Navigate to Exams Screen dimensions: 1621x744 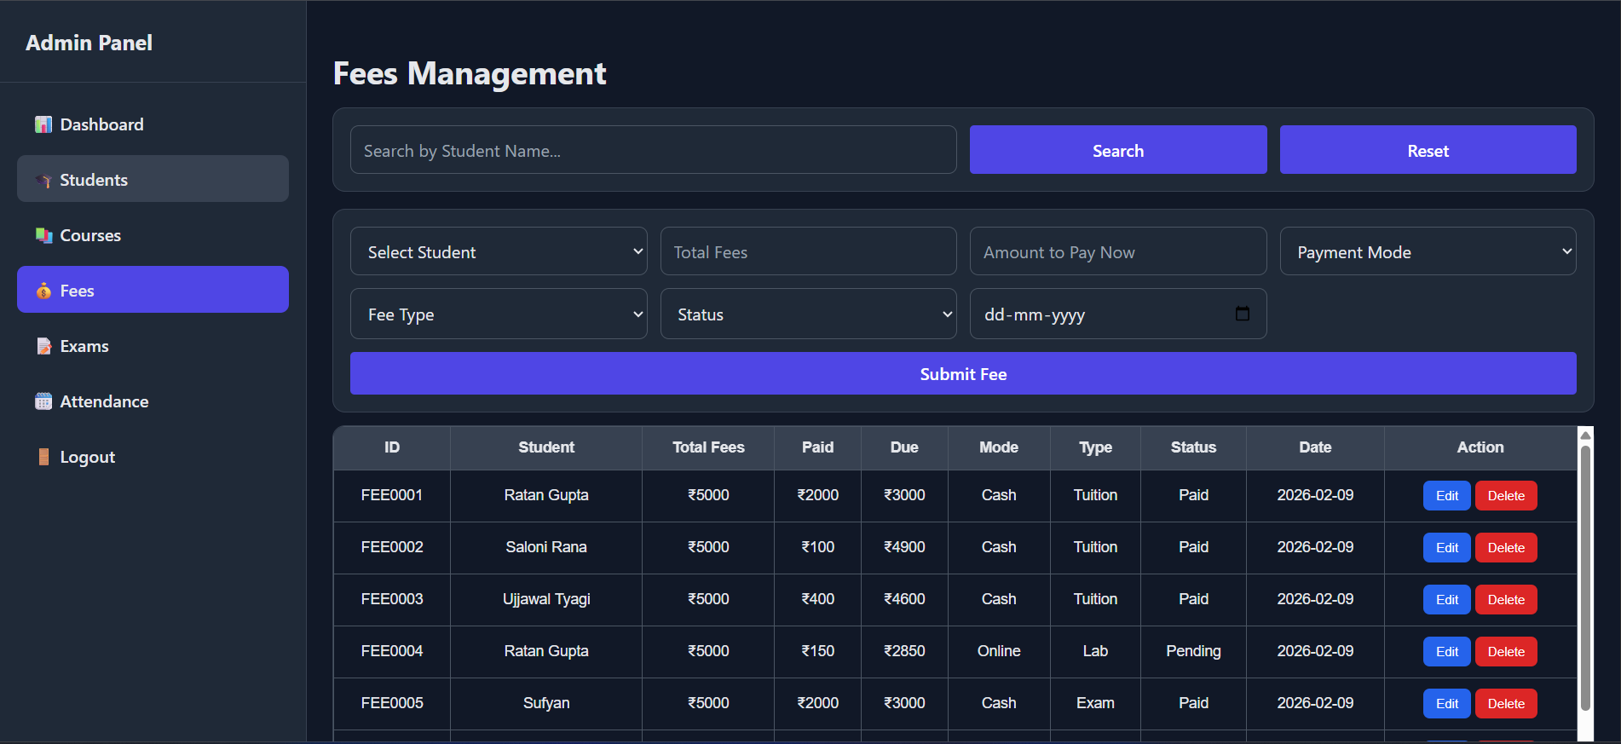pyautogui.click(x=153, y=345)
